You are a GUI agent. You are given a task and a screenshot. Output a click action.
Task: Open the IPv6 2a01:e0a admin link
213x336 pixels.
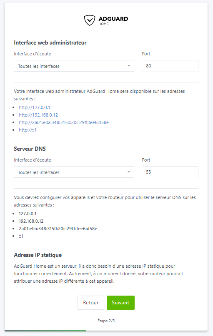[64, 122]
